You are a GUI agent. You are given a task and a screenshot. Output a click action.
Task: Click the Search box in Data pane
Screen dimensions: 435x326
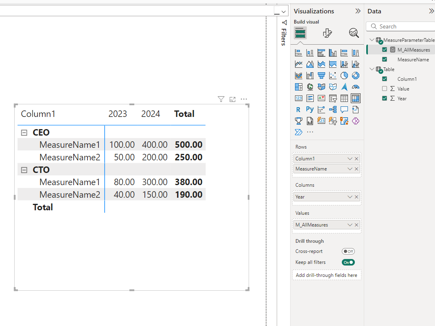(401, 26)
